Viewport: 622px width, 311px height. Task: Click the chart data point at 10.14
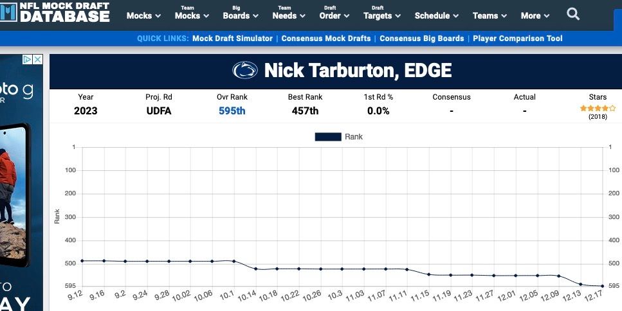256,269
